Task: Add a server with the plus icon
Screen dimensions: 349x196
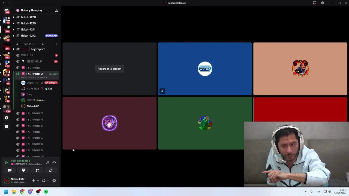Action: [7, 118]
